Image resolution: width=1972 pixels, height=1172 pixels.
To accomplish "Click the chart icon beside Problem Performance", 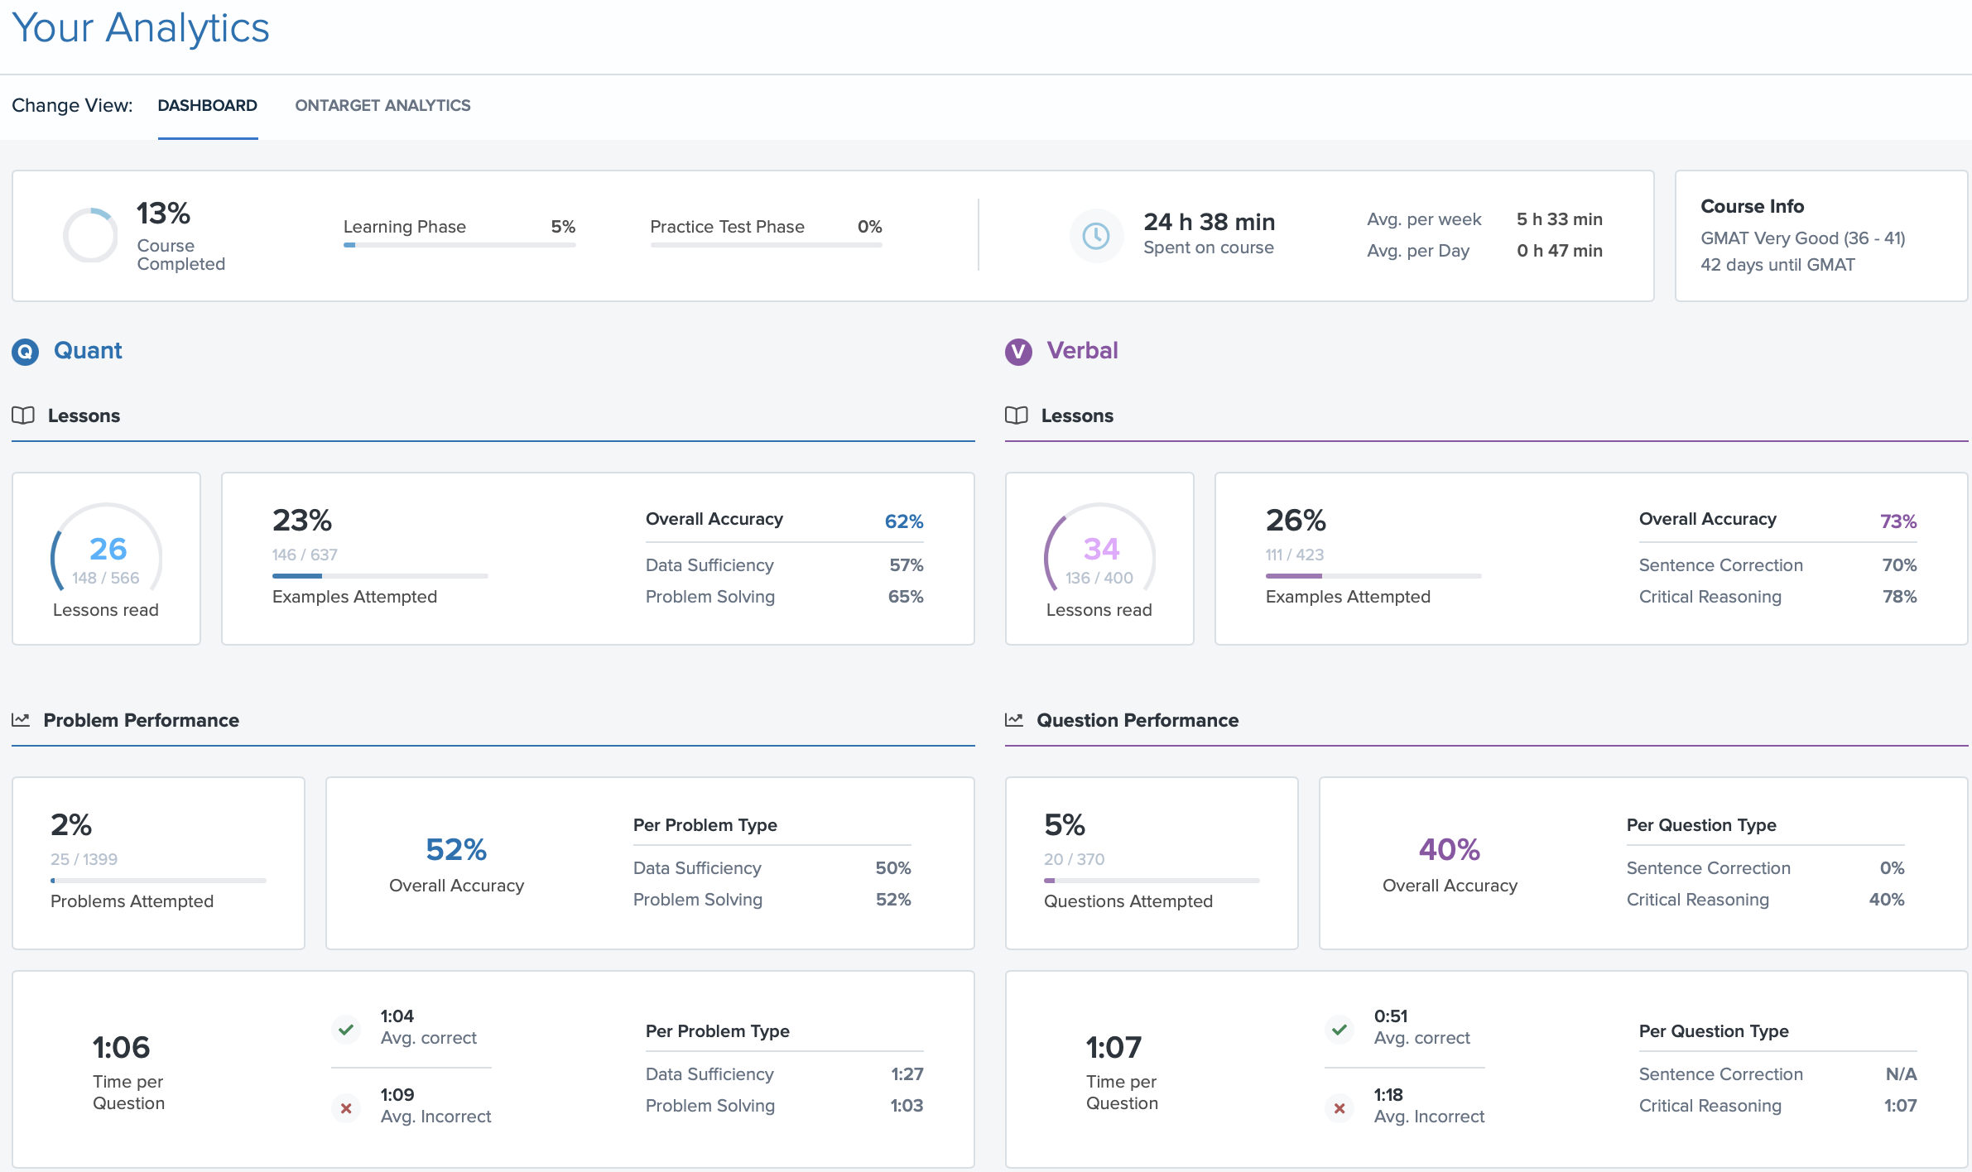I will tap(21, 720).
